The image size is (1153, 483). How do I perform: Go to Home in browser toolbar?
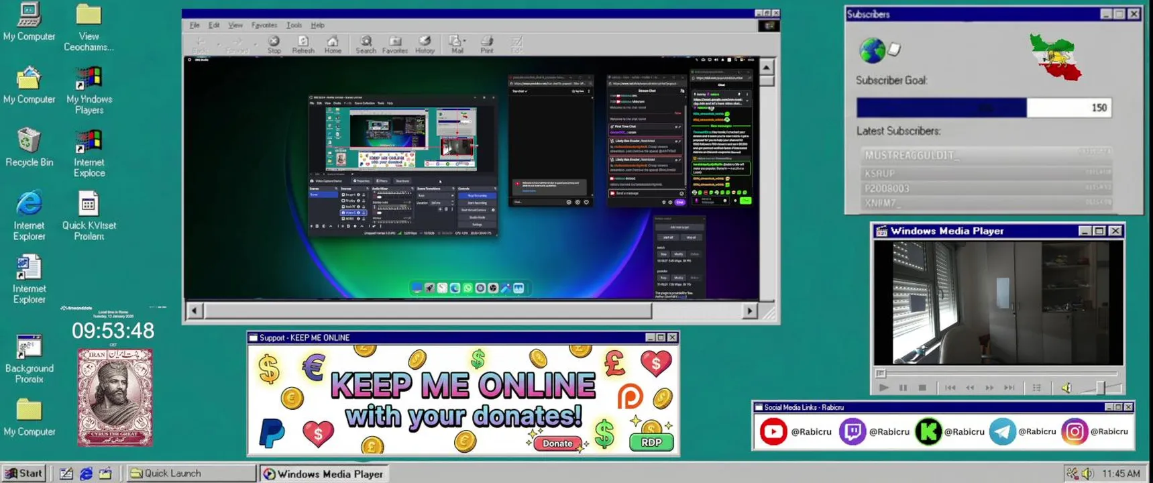coord(333,44)
